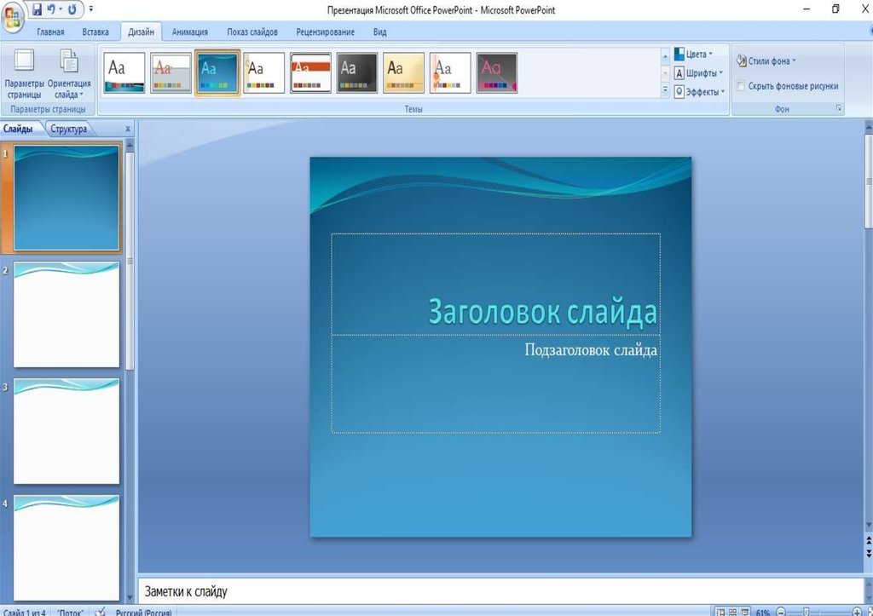Click the 61% zoom level

[763, 612]
